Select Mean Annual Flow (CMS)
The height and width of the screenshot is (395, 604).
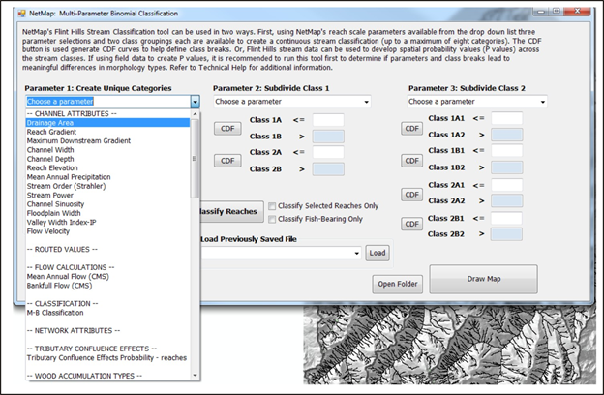coord(107,276)
